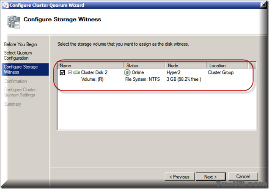Click the Cluster Disk 2 drive icon

tap(77, 73)
